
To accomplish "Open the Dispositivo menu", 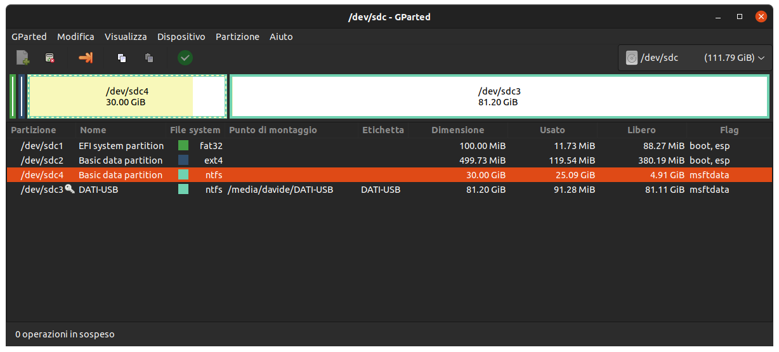I will coord(181,37).
